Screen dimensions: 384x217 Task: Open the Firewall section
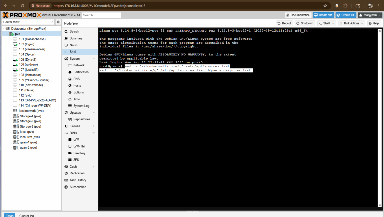[x=75, y=126]
